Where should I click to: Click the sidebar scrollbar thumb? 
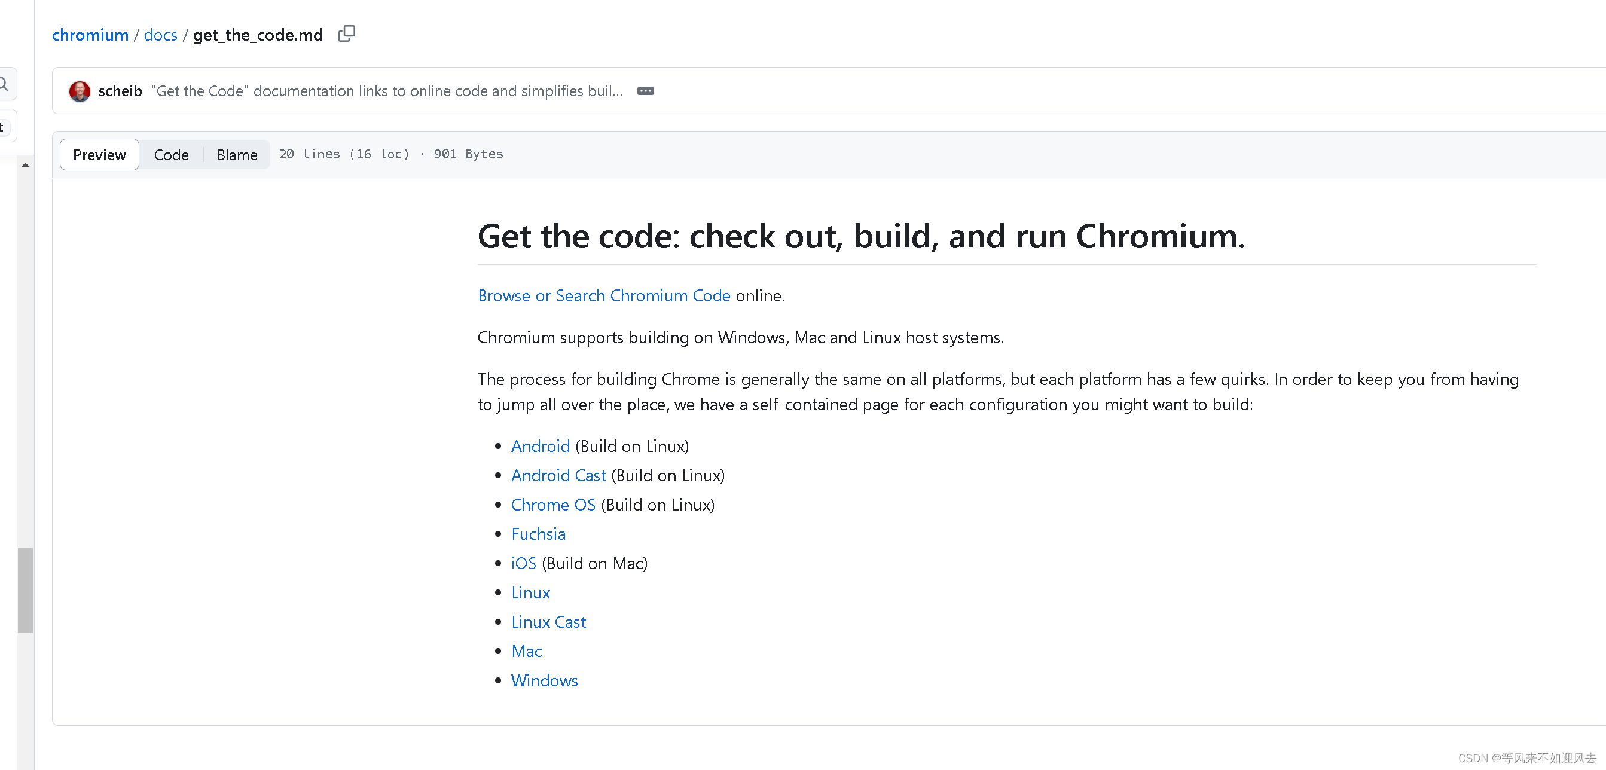point(25,589)
